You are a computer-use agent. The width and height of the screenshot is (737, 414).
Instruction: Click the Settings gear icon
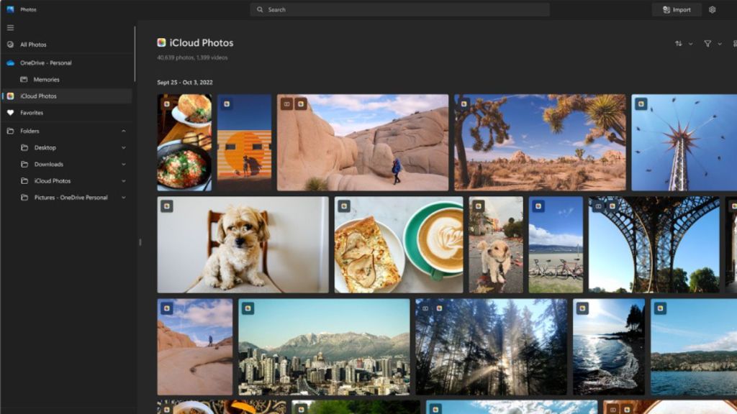712,10
